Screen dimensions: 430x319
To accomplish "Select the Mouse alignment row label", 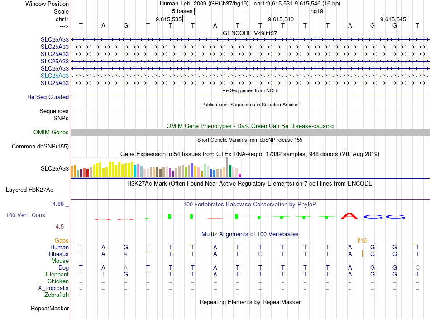I will (60, 261).
